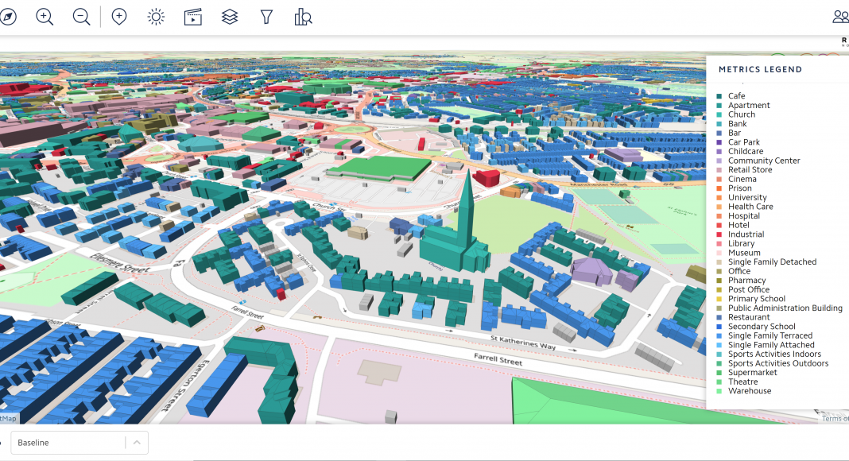The height and width of the screenshot is (461, 849).
Task: Open the funnel filter tool
Action: (x=267, y=17)
